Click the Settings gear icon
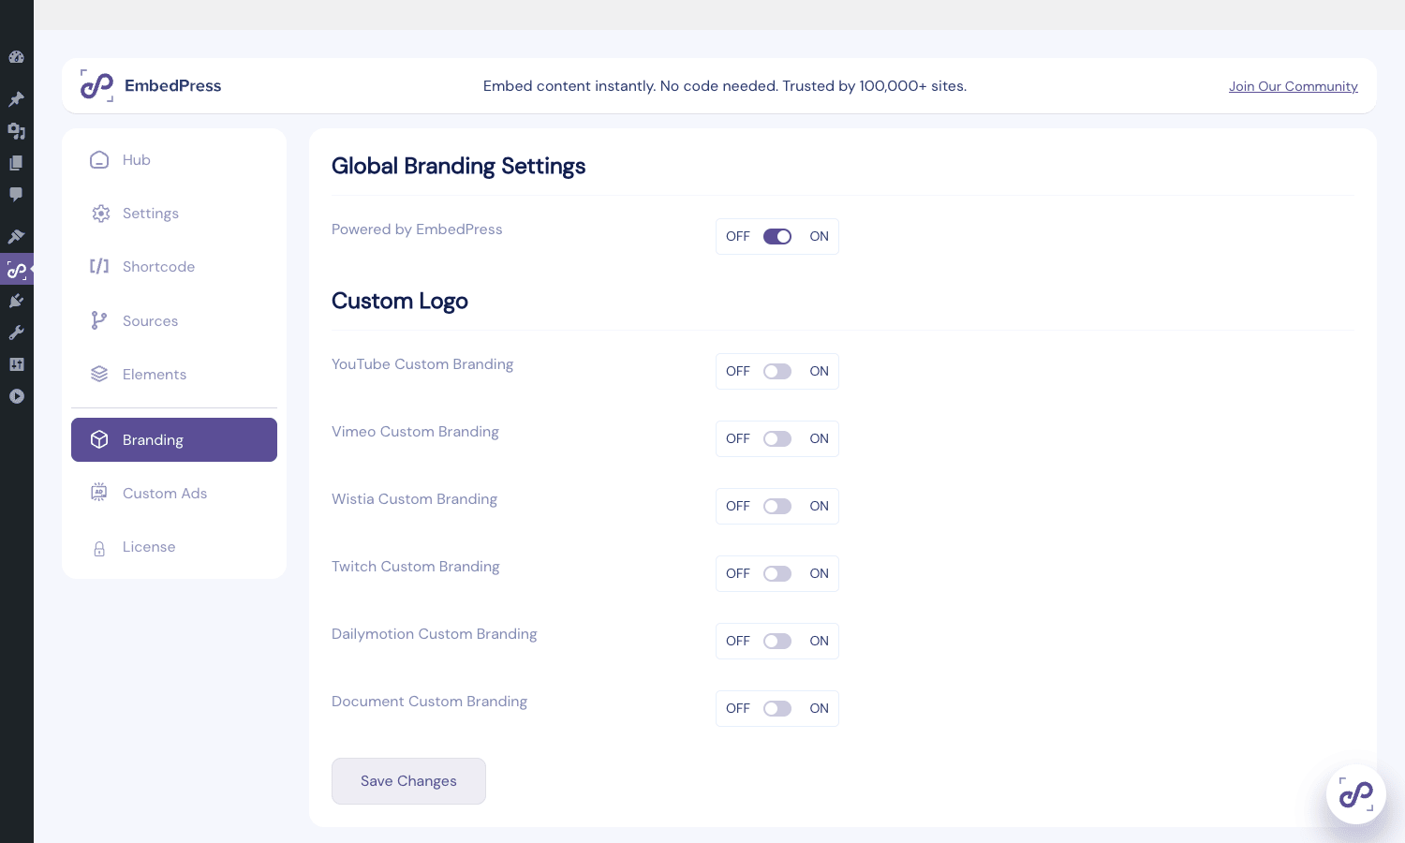 pos(100,214)
